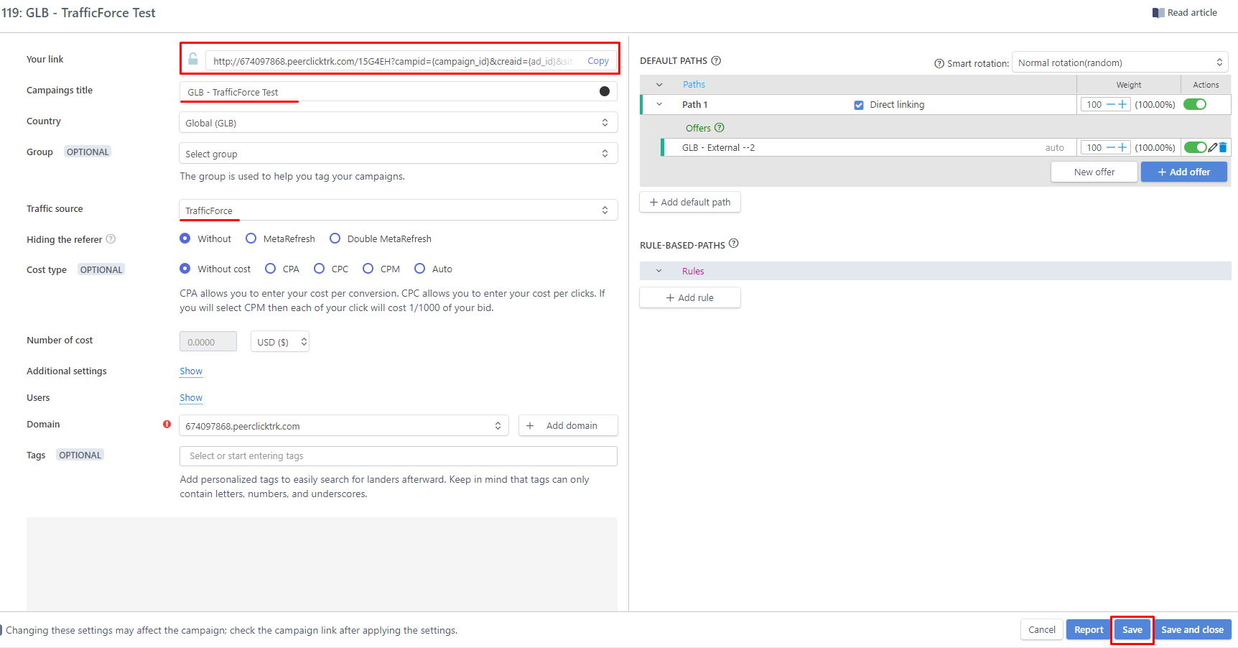The image size is (1238, 648).
Task: Collapse Path 1 using its chevron
Action: click(x=659, y=105)
